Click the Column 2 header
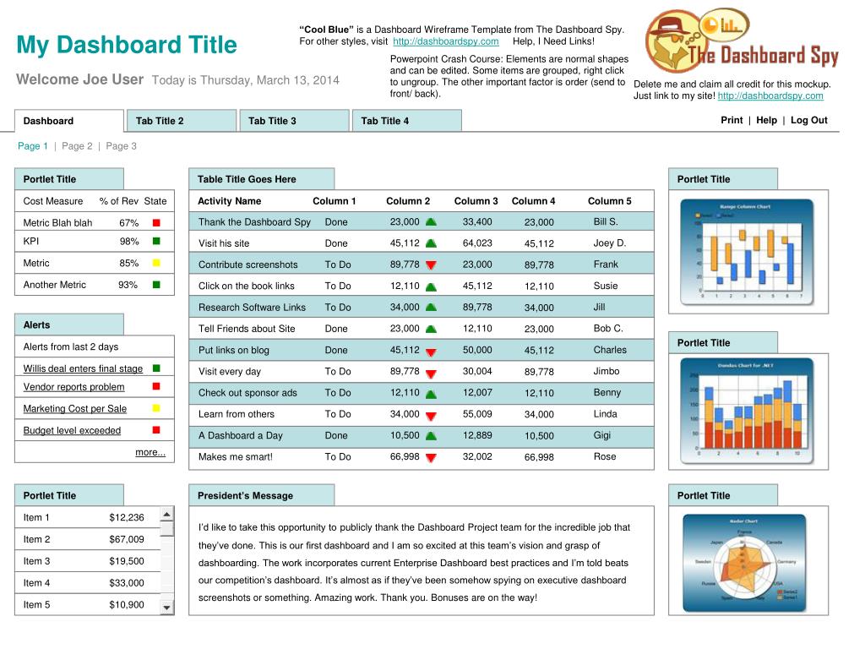This screenshot has height=649, width=865. click(408, 201)
